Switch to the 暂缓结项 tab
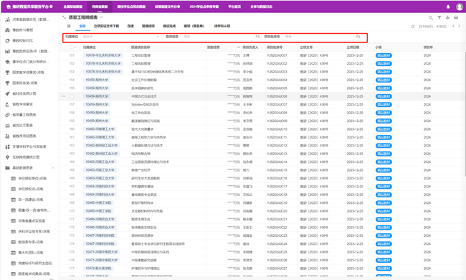The image size is (466, 280). (x=148, y=26)
